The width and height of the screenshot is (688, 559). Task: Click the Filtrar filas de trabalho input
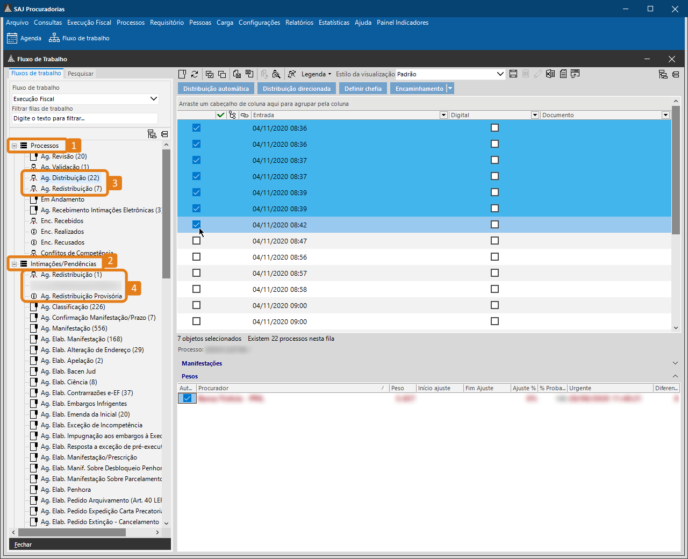click(84, 118)
